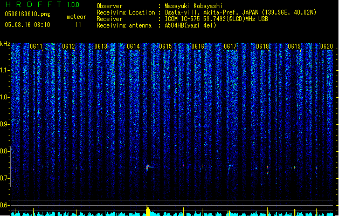The image size is (339, 216).
Task: Click the 'meteor' label
Action: (x=77, y=17)
